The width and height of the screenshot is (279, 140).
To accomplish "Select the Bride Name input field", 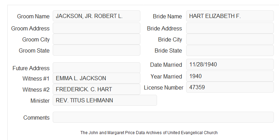I will pyautogui.click(x=230, y=16).
